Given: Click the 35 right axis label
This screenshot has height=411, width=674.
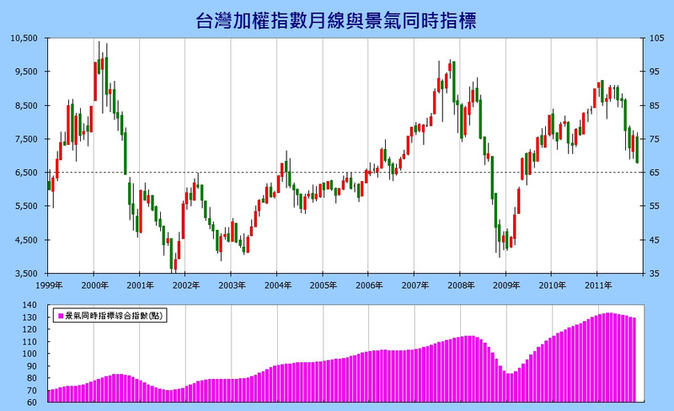Looking at the screenshot, I should coord(655,274).
